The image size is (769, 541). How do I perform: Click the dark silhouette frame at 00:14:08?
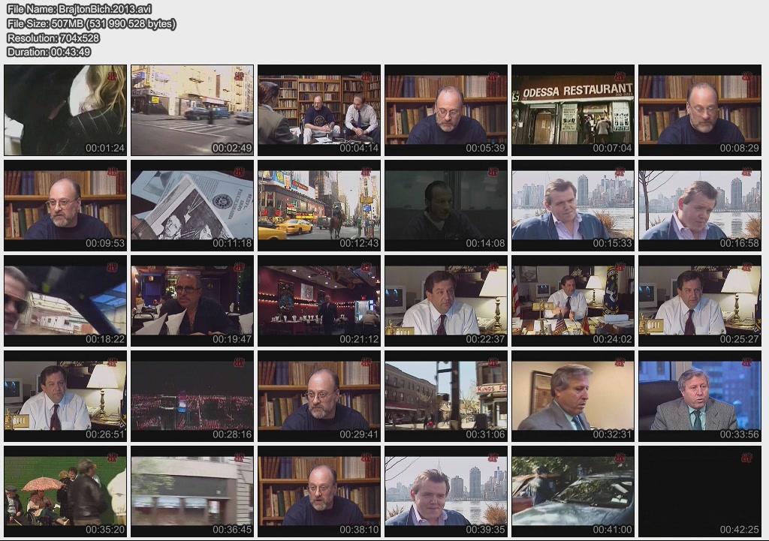(446, 205)
